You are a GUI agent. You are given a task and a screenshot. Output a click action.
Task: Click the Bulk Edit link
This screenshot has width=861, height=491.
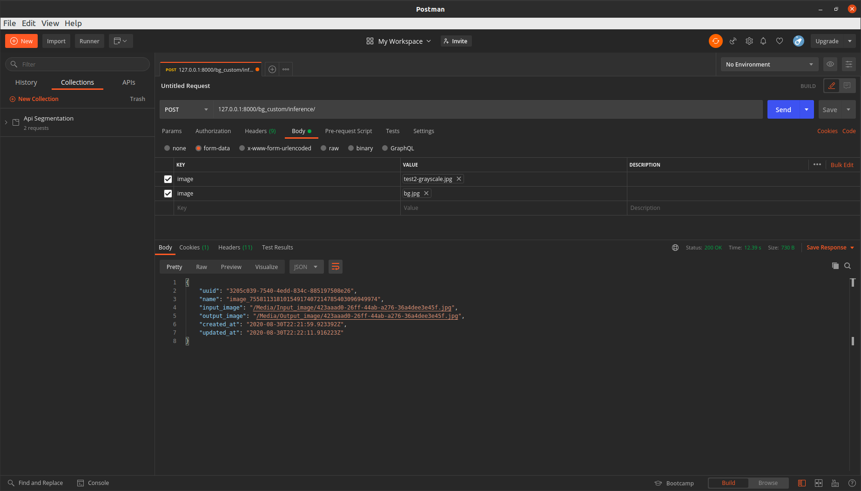842,165
